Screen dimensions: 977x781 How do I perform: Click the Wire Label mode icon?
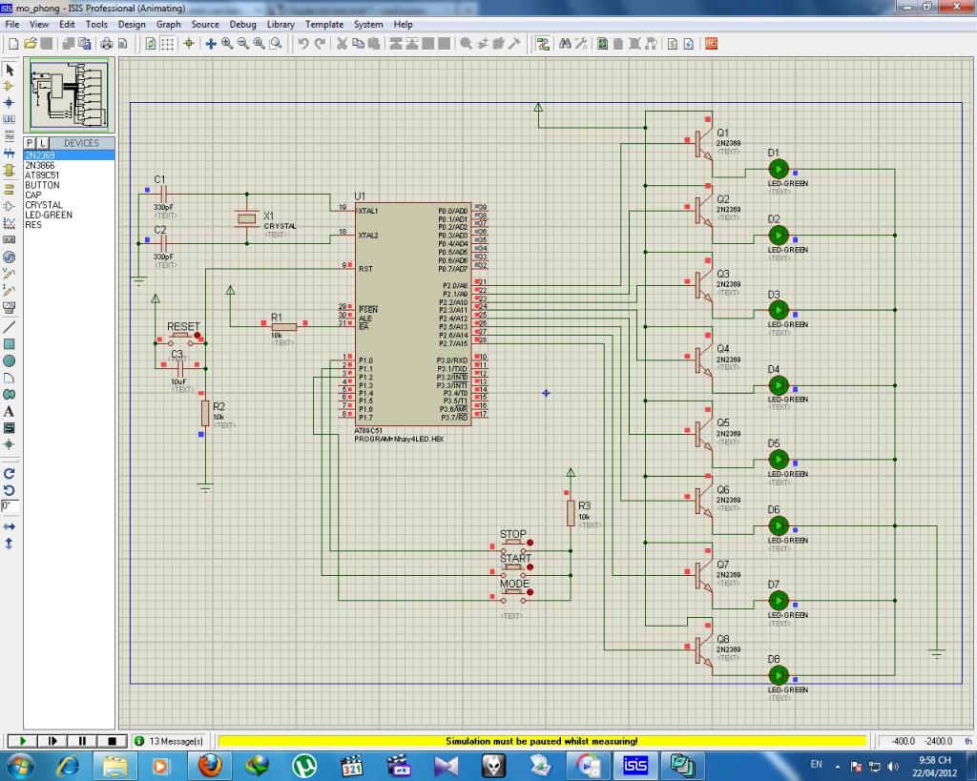tap(10, 119)
